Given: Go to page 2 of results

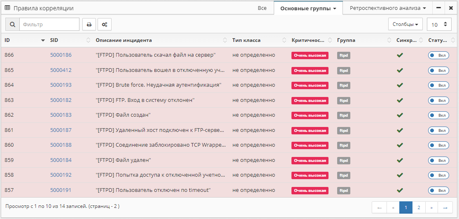Looking at the screenshot, I should [x=419, y=207].
